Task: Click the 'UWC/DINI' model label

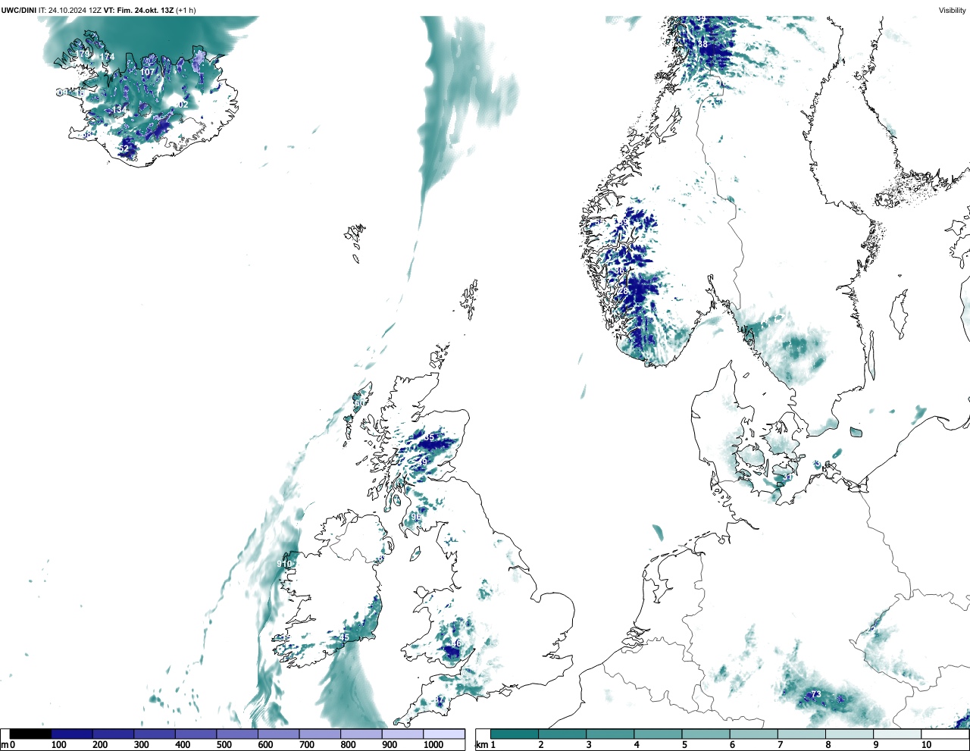Action: [x=19, y=10]
